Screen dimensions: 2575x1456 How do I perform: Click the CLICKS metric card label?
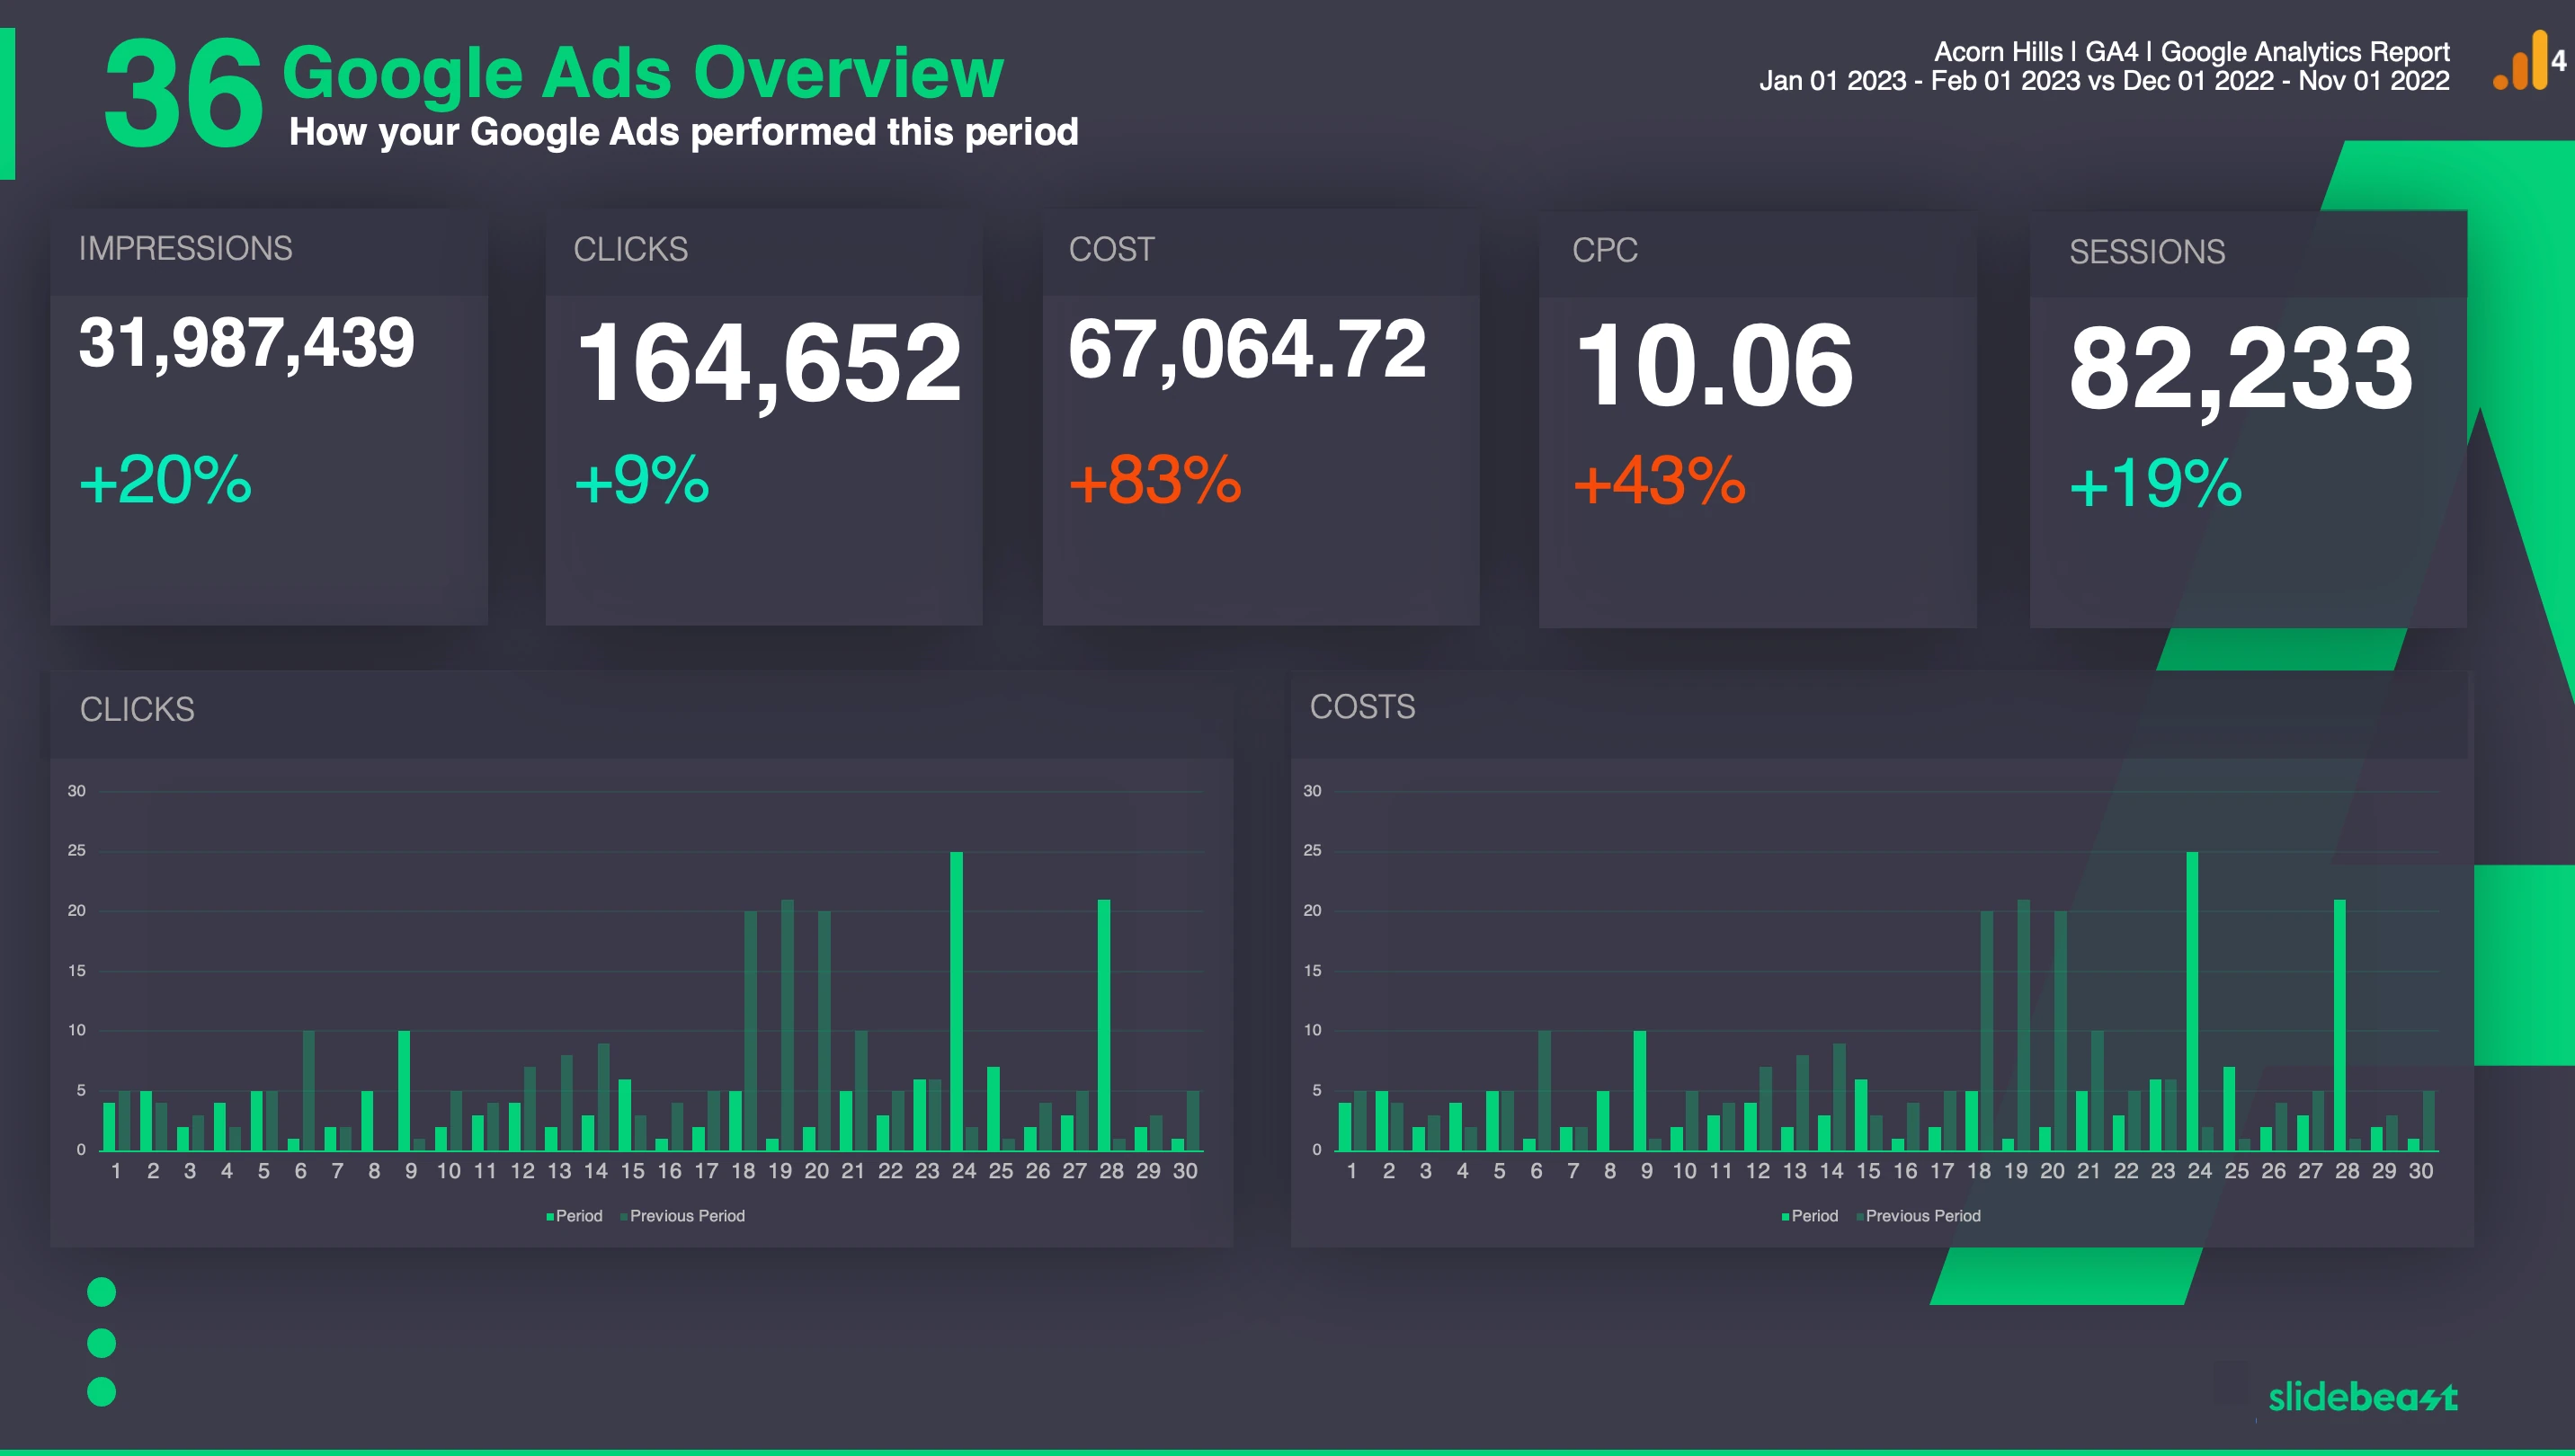(630, 249)
